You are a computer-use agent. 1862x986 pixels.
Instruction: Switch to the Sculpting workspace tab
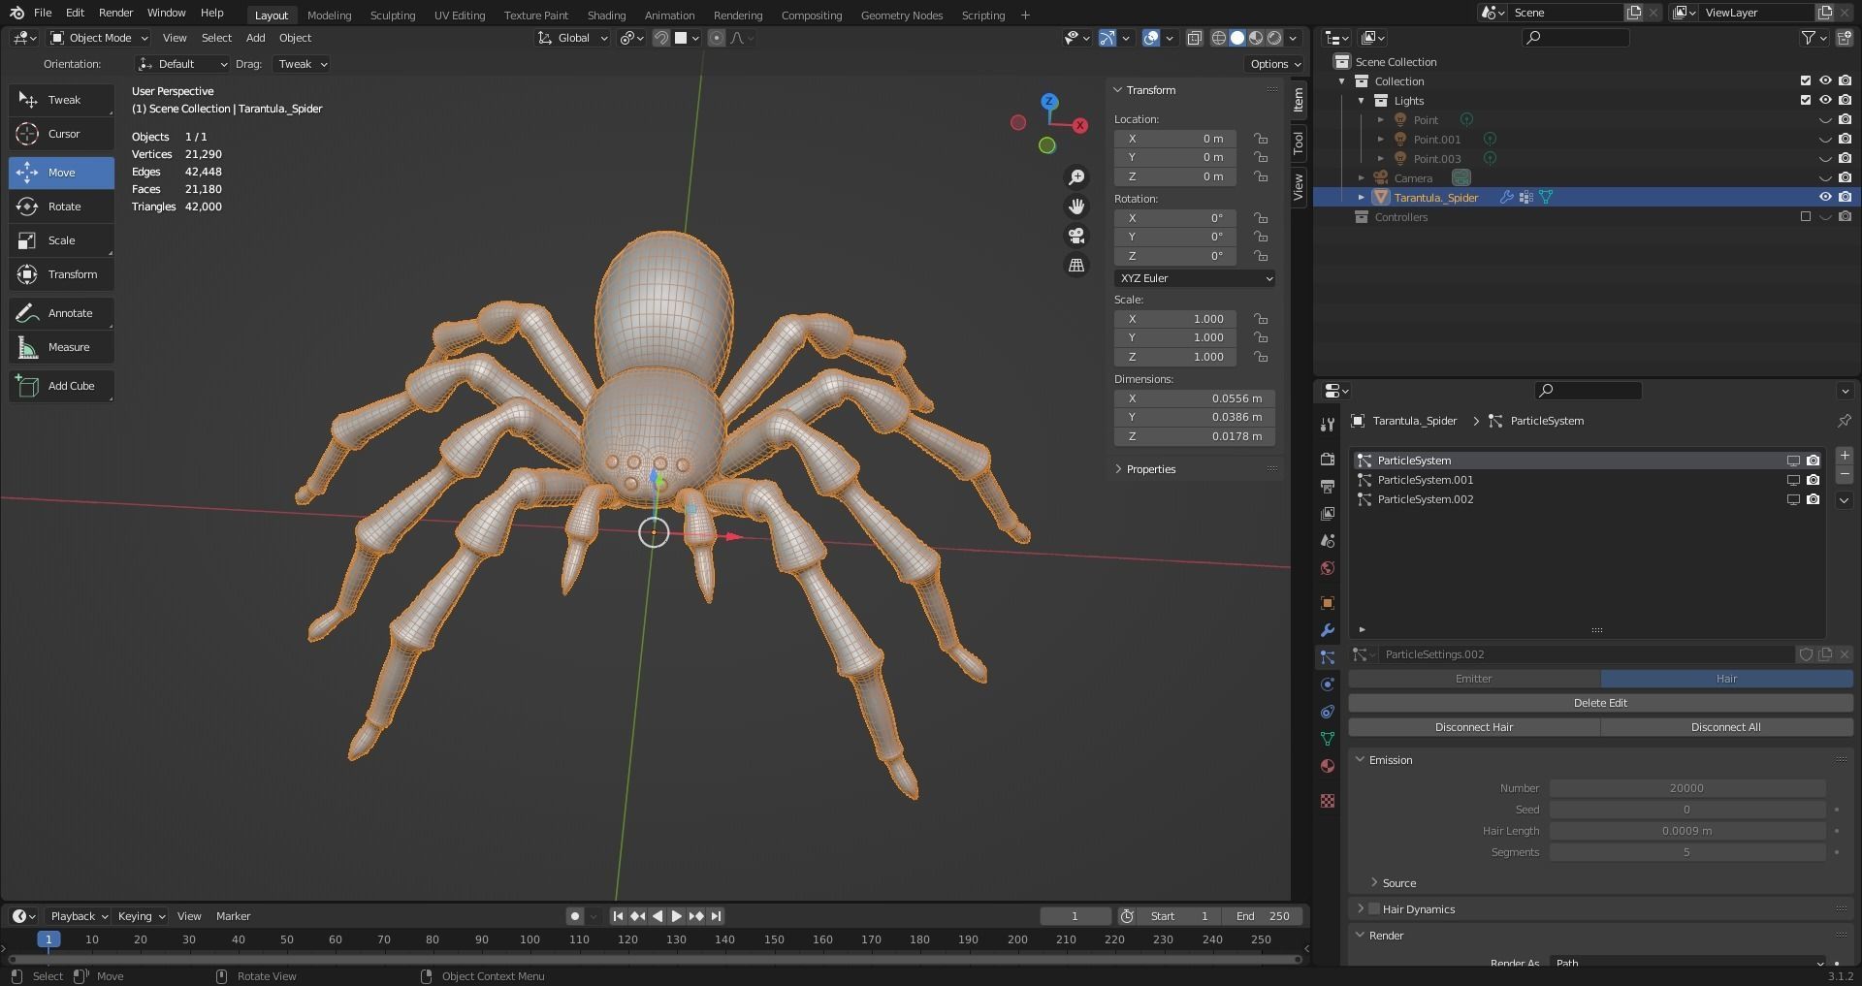pyautogui.click(x=393, y=15)
